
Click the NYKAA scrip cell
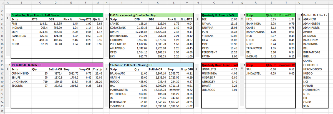214,24
